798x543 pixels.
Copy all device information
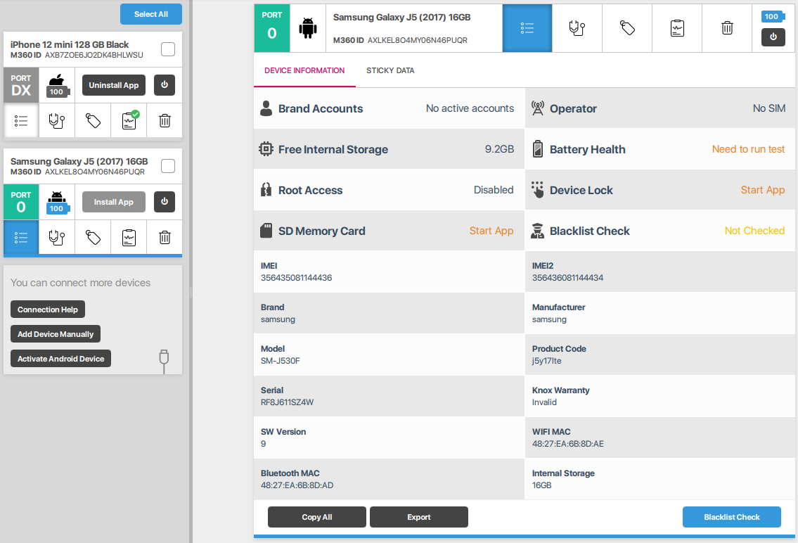317,517
